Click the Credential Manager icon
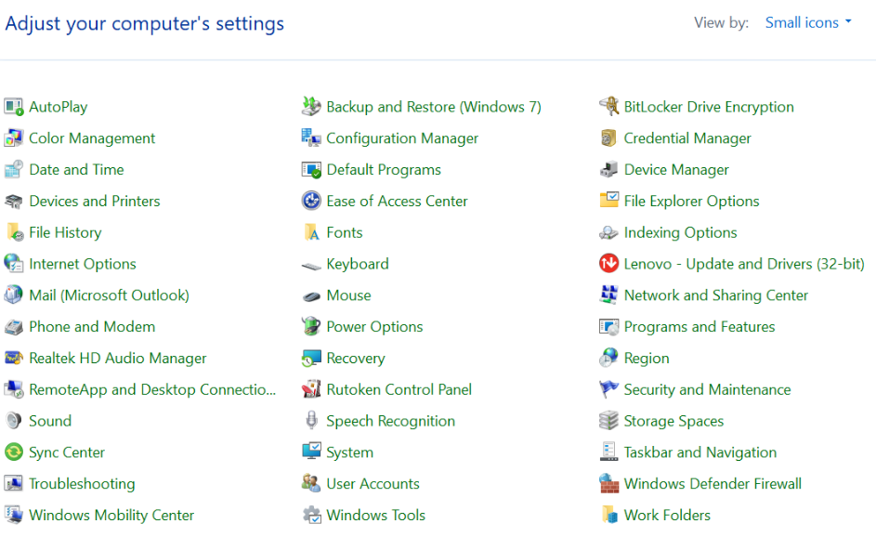Screen dimensions: 876x550 pos(608,138)
